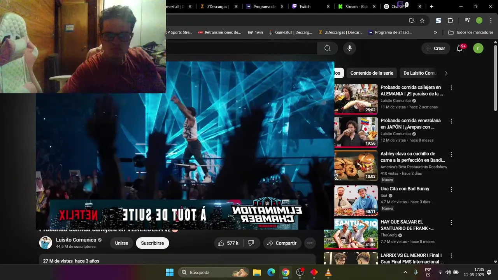Open options for the JAPÓN video suggestion
This screenshot has width=498, height=280.
451,121
